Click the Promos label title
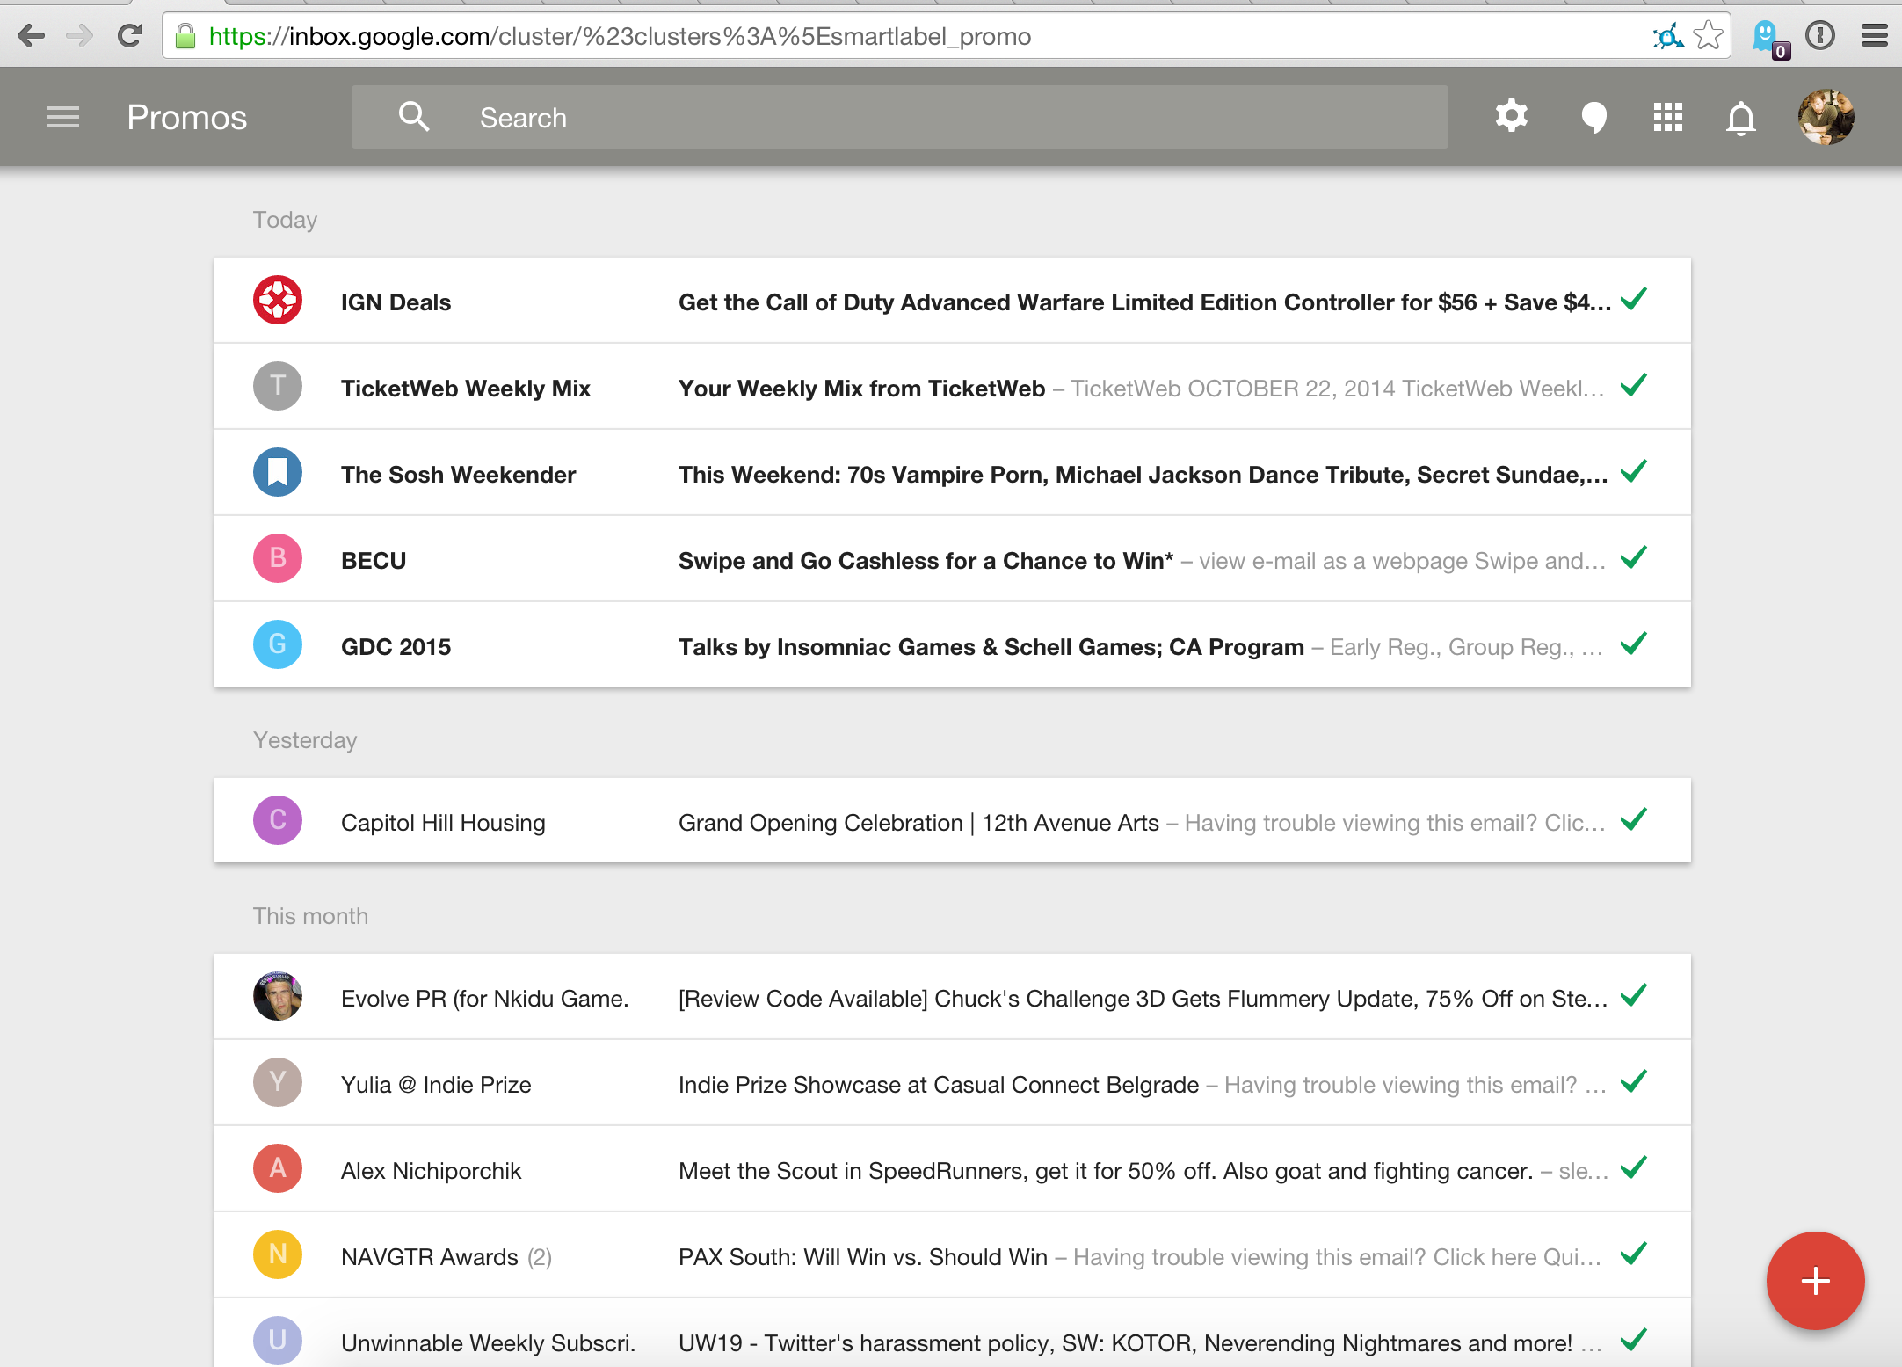 [185, 116]
